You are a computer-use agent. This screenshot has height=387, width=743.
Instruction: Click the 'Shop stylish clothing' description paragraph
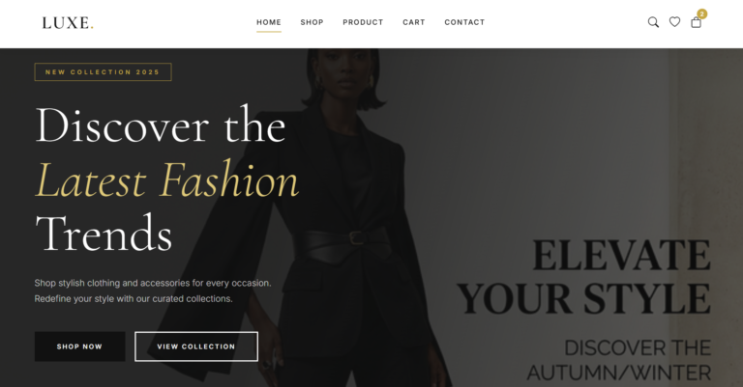153,290
